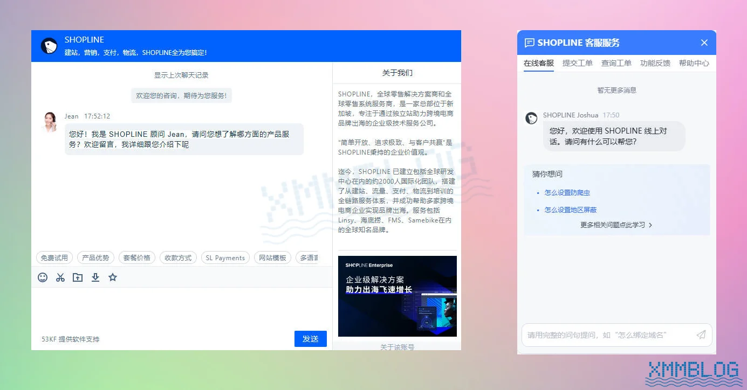747x390 pixels.
Task: Open the 查询工单 tab
Action: pyautogui.click(x=616, y=63)
